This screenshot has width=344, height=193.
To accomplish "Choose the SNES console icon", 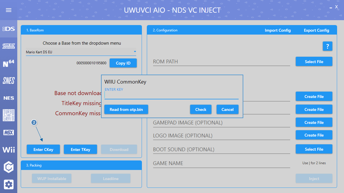I will [x=9, y=81].
